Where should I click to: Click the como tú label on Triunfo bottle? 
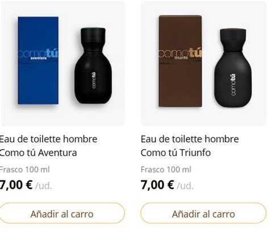click(x=233, y=84)
